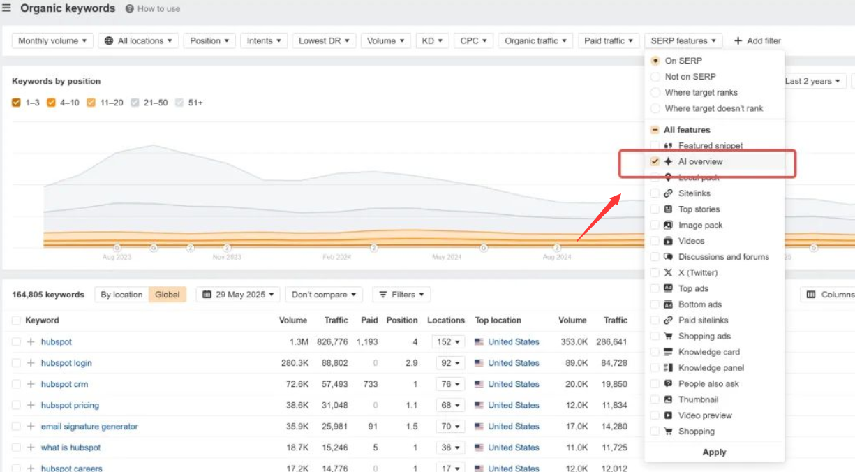The width and height of the screenshot is (855, 472).
Task: Click the Sitelinks chain icon
Action: coord(668,193)
